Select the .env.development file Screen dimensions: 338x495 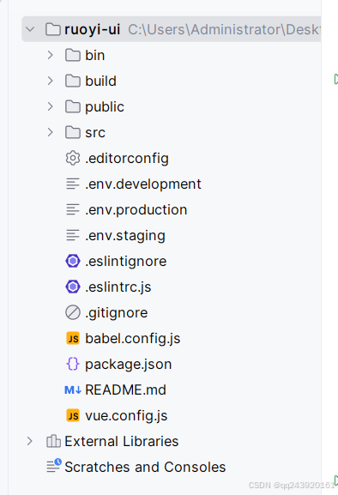point(143,184)
